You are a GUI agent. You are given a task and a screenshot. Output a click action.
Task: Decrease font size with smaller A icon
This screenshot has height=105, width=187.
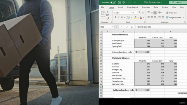(x=143, y=13)
